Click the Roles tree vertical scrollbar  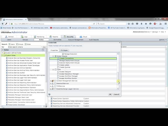coord(46,67)
